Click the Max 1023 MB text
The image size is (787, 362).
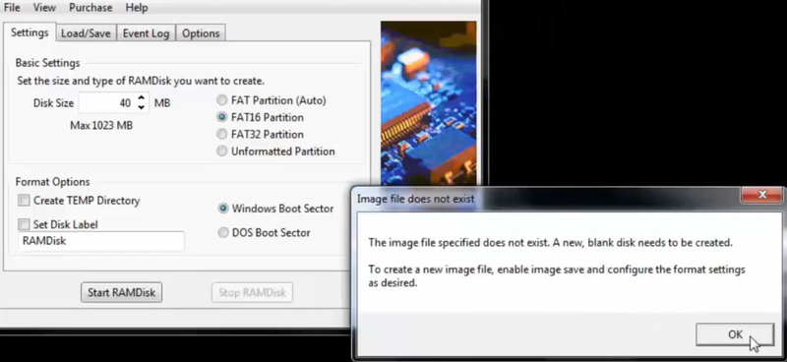click(x=101, y=126)
